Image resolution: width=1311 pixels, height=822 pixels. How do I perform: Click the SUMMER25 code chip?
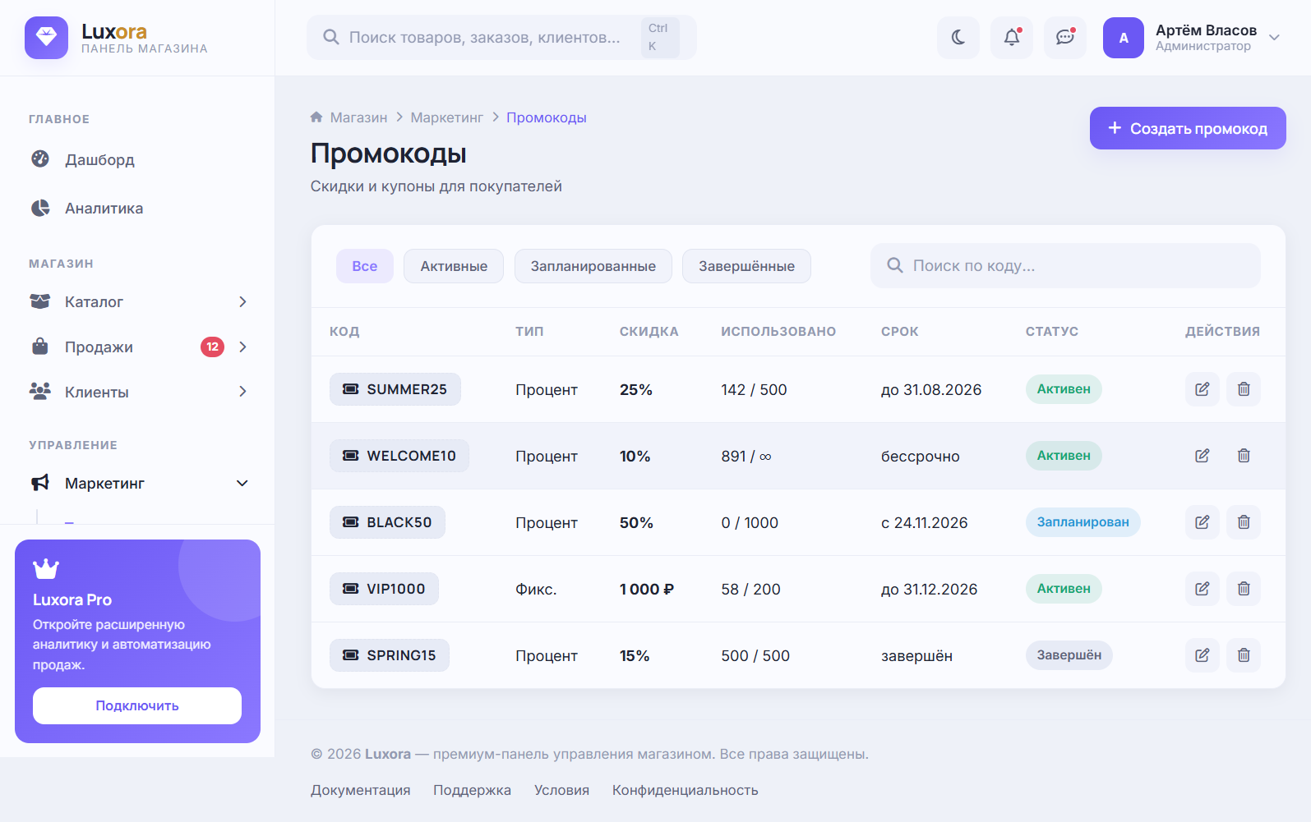pyautogui.click(x=395, y=389)
